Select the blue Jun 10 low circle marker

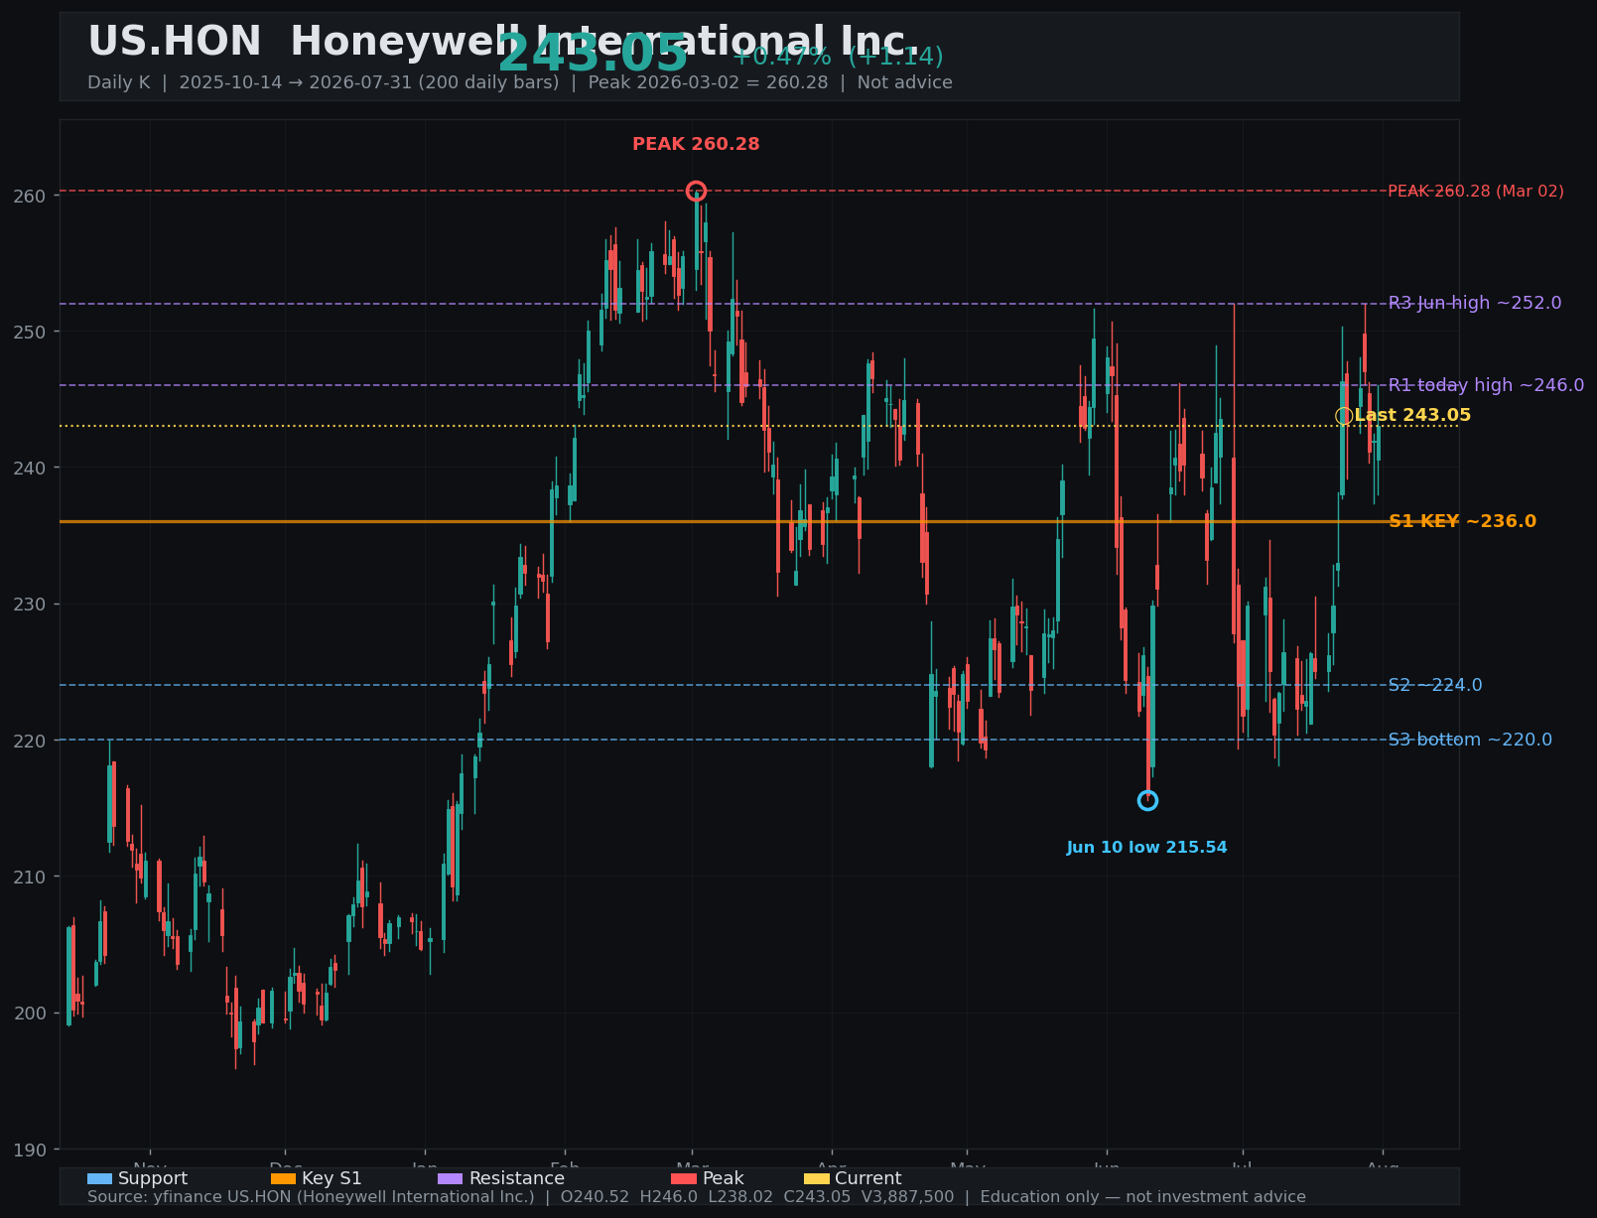pyautogui.click(x=1147, y=800)
